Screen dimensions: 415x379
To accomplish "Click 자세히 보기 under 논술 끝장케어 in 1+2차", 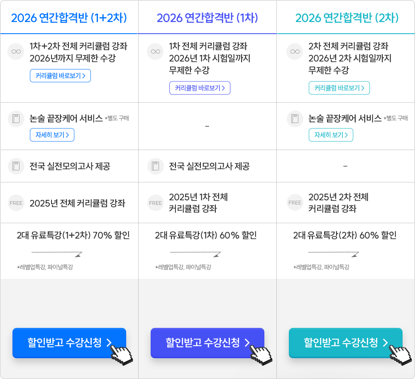I will (x=52, y=135).
